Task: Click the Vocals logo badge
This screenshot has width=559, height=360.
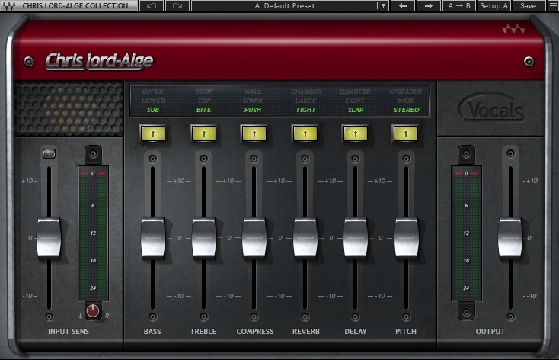Action: (491, 111)
